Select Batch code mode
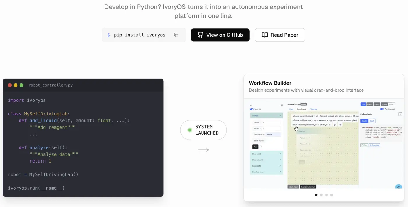 372,121
